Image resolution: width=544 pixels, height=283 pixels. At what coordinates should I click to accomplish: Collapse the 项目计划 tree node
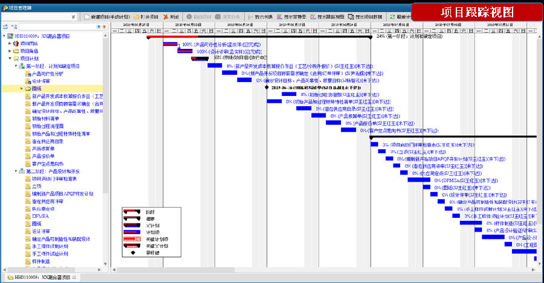(x=10, y=59)
